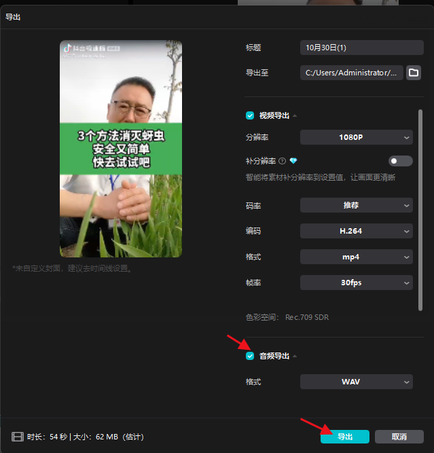The height and width of the screenshot is (453, 434).
Task: Click the 色彩空间 Rec.709 SDR text
Action: click(x=287, y=317)
